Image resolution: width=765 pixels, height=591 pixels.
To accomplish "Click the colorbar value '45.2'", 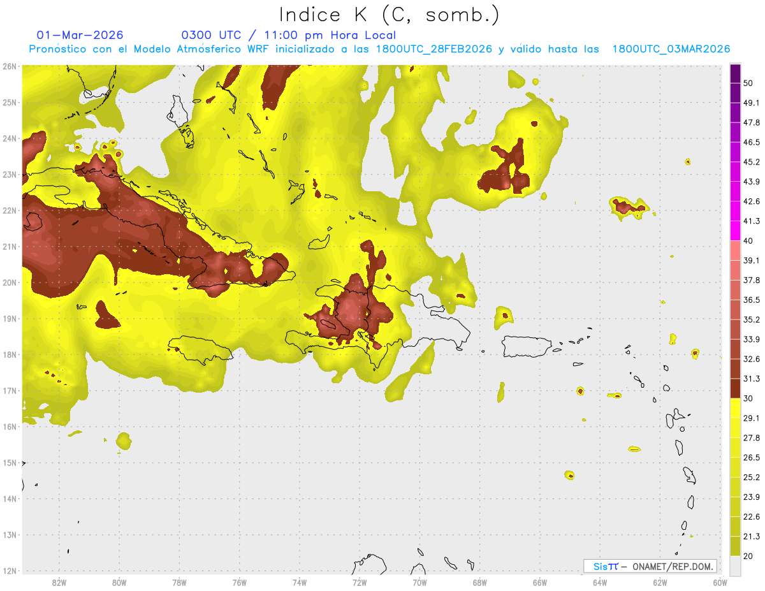I will pyautogui.click(x=751, y=162).
